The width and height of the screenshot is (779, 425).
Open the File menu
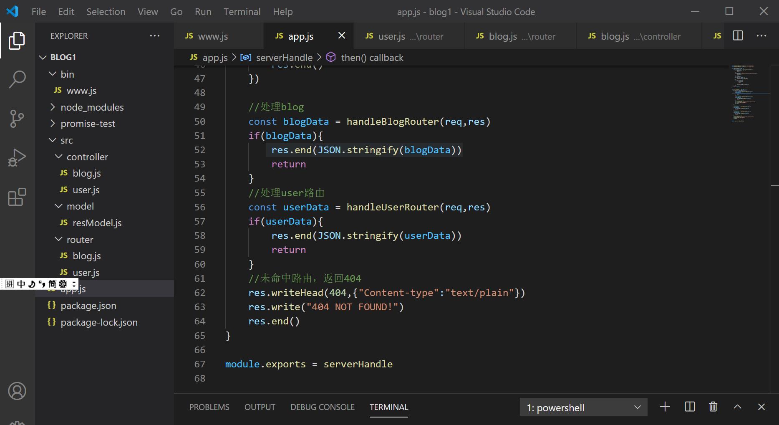click(x=39, y=12)
